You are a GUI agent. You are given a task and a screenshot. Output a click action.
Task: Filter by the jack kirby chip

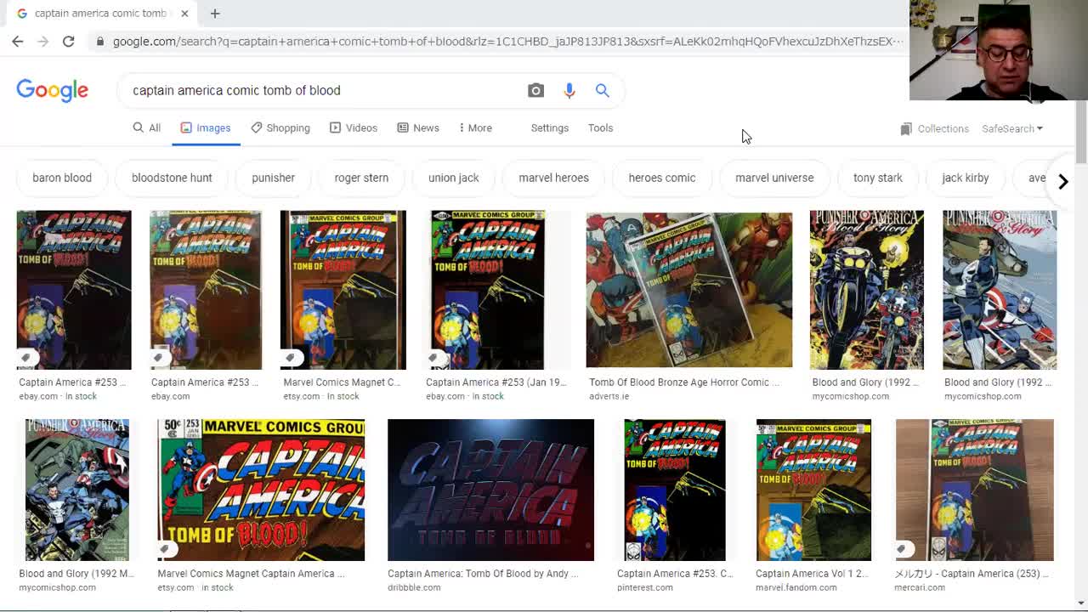[x=965, y=178]
